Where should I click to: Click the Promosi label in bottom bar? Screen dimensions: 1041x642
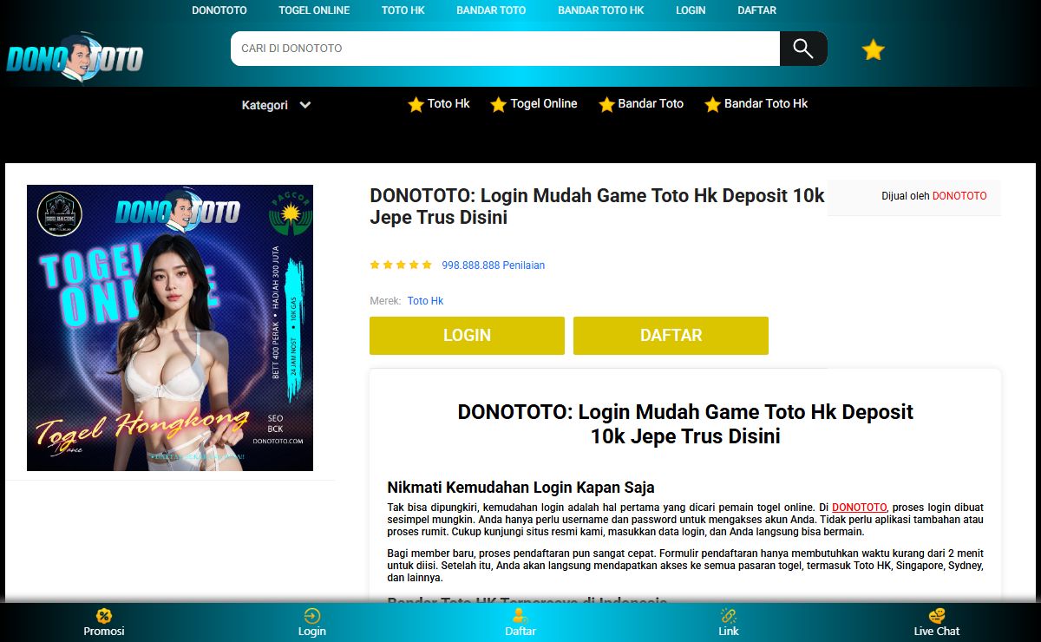click(104, 632)
